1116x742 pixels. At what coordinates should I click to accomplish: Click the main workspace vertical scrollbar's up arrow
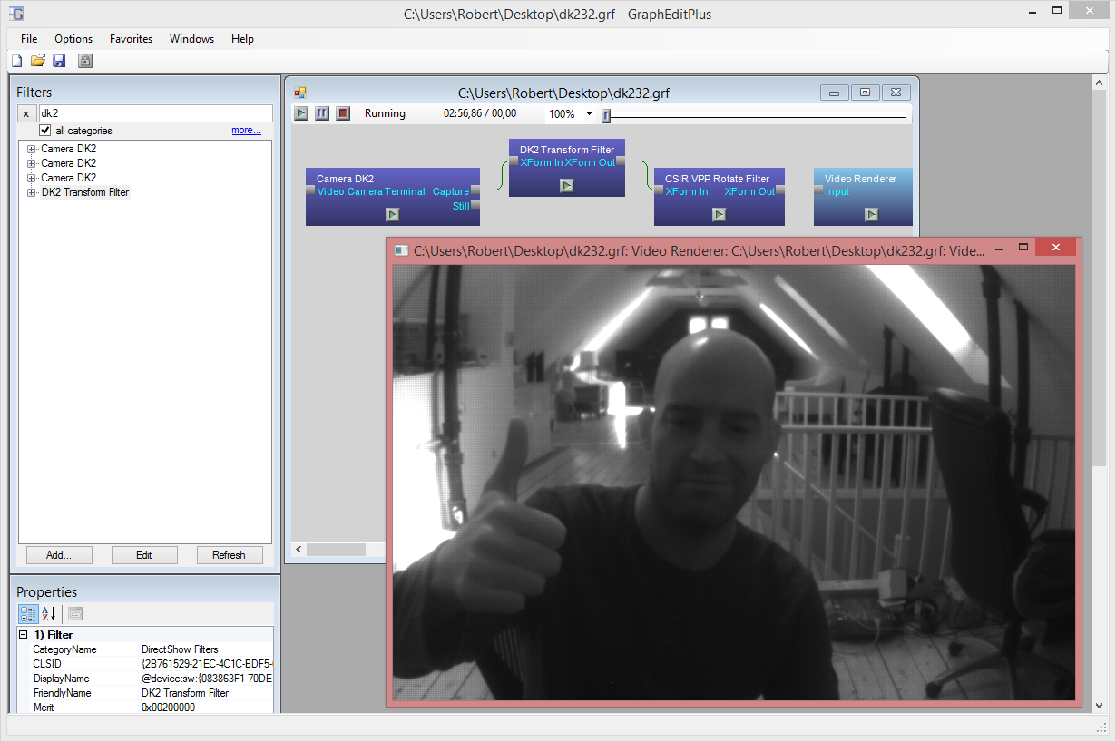[1098, 83]
